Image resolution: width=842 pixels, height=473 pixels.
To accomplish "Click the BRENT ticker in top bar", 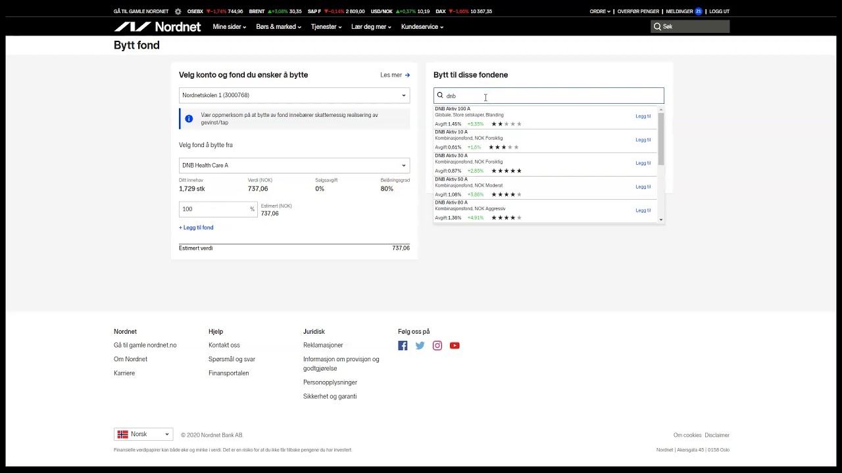I will (x=275, y=11).
